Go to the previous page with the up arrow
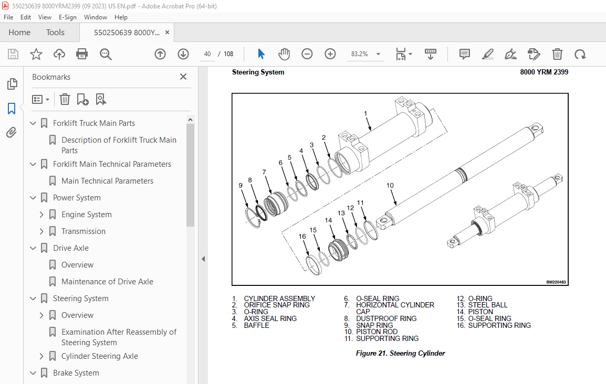 click(160, 54)
